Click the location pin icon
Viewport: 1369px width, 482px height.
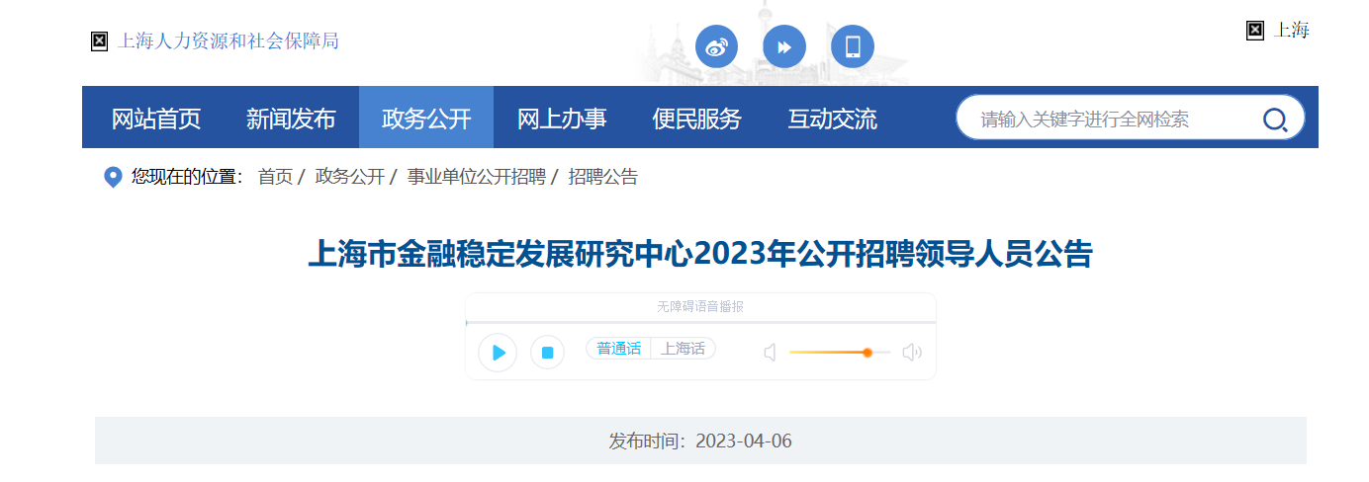tap(113, 178)
